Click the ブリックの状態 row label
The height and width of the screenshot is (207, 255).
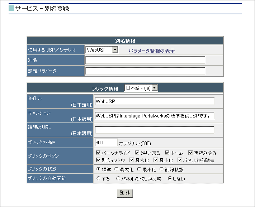click(42, 169)
